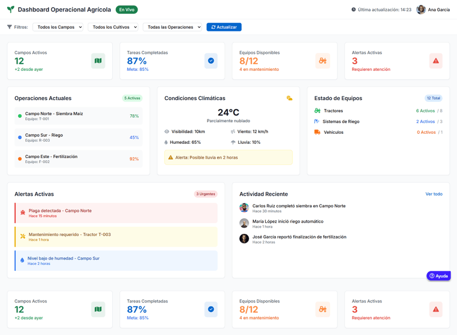Click the Ver todo link
457x335 pixels.
(434, 194)
